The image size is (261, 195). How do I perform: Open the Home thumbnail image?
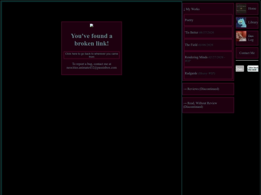pos(241,9)
